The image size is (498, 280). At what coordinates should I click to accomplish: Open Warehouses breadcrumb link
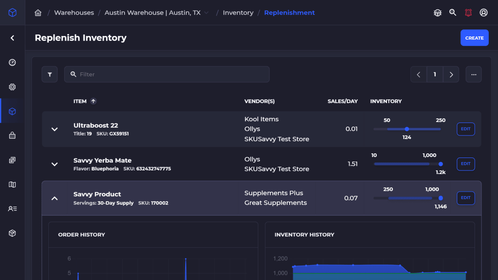(74, 13)
